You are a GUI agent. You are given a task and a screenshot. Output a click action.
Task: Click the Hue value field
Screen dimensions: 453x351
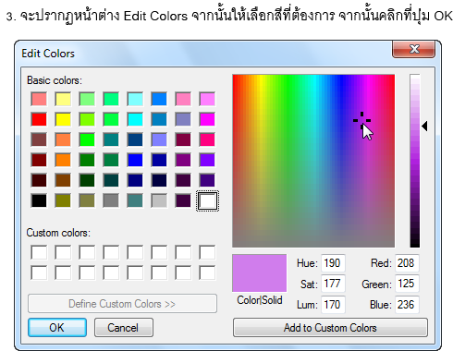coord(333,263)
